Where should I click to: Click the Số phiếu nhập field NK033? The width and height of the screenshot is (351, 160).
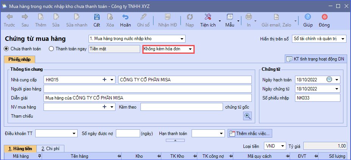tap(318, 98)
